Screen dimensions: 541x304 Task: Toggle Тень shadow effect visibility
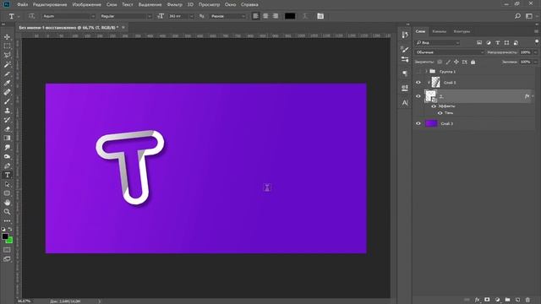(440, 113)
